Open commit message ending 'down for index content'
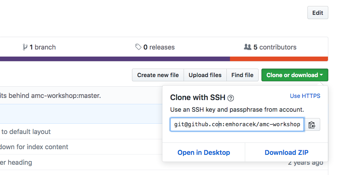This screenshot has width=346, height=175. click(x=34, y=147)
